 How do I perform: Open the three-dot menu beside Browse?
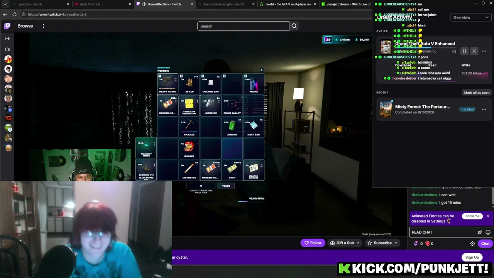pos(43,26)
